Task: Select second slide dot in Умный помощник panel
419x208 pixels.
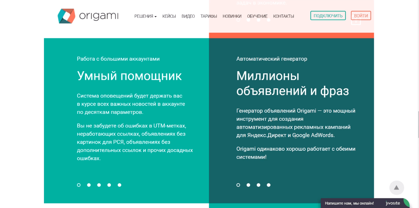Action: 89,185
